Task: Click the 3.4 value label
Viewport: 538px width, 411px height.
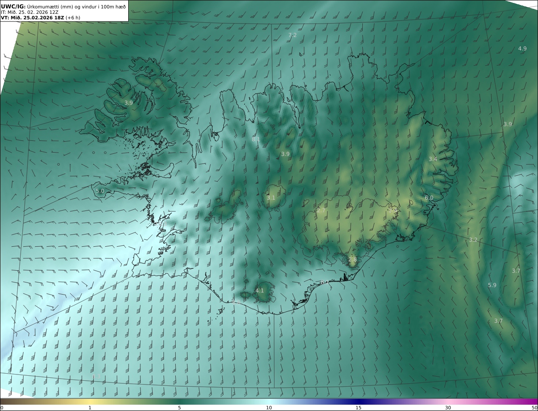Action: coord(433,159)
